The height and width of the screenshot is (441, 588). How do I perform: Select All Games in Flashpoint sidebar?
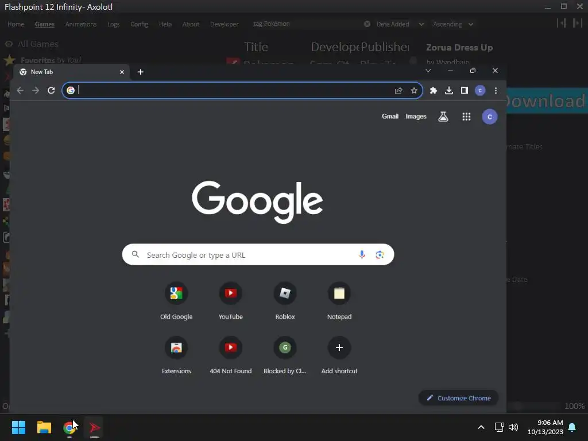38,44
